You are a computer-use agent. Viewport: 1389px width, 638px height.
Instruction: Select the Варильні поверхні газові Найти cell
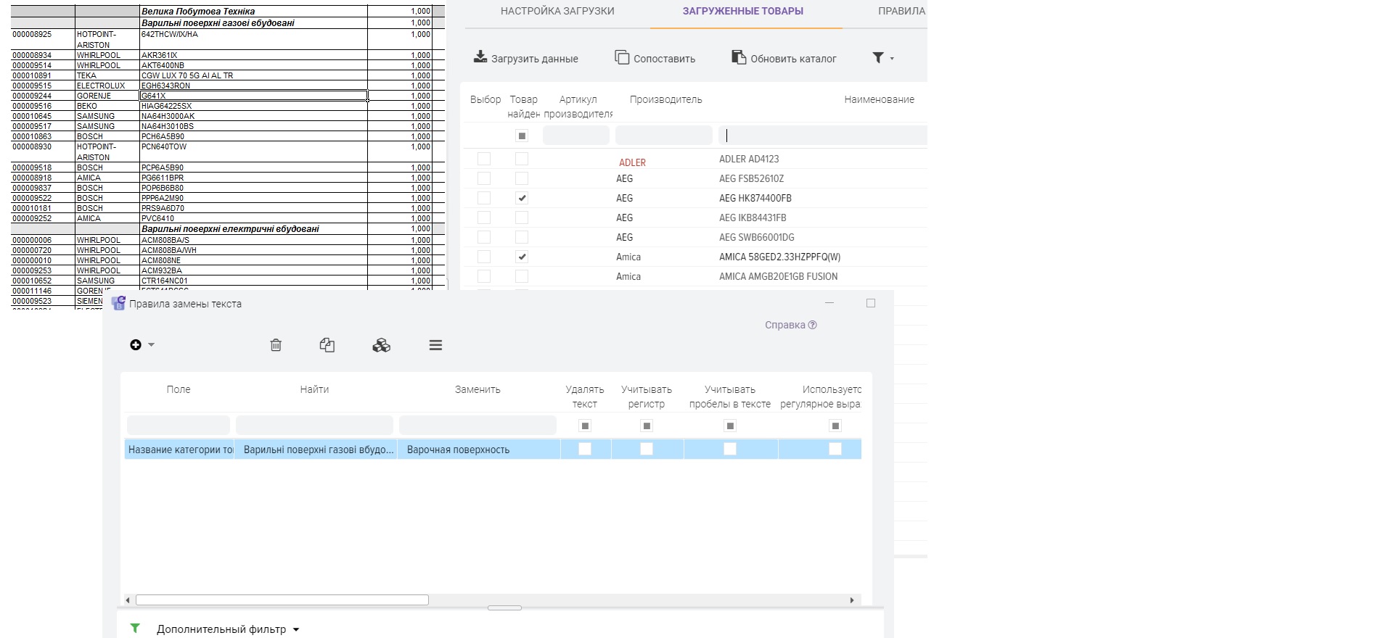pos(316,449)
